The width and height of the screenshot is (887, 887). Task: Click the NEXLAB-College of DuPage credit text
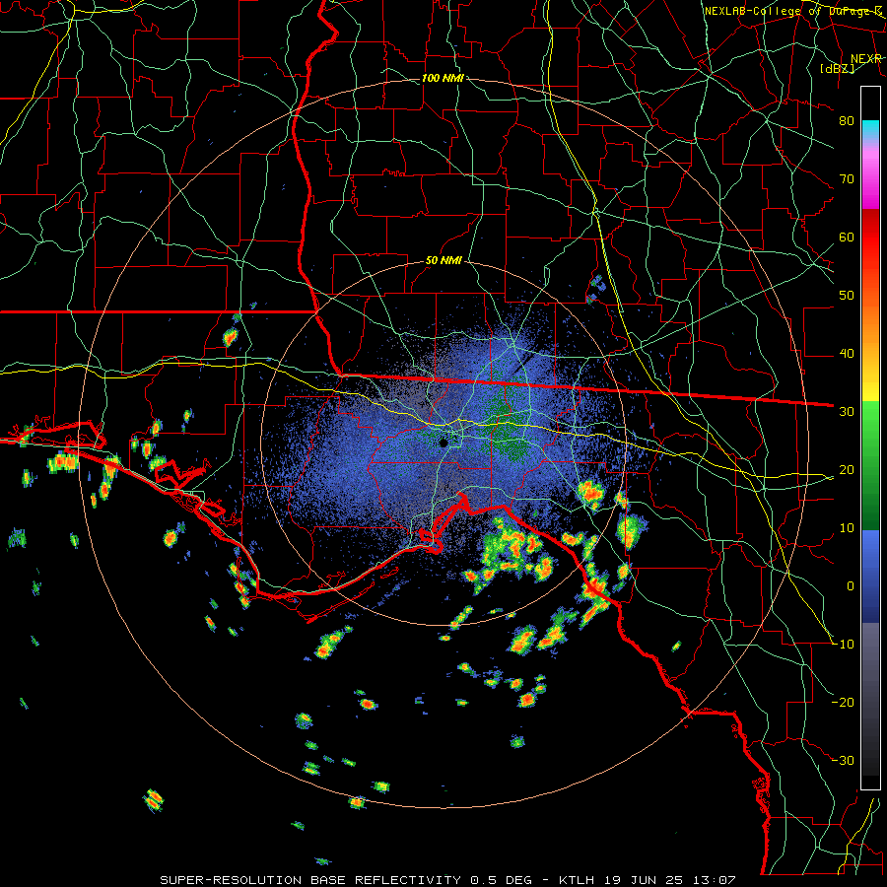(792, 11)
